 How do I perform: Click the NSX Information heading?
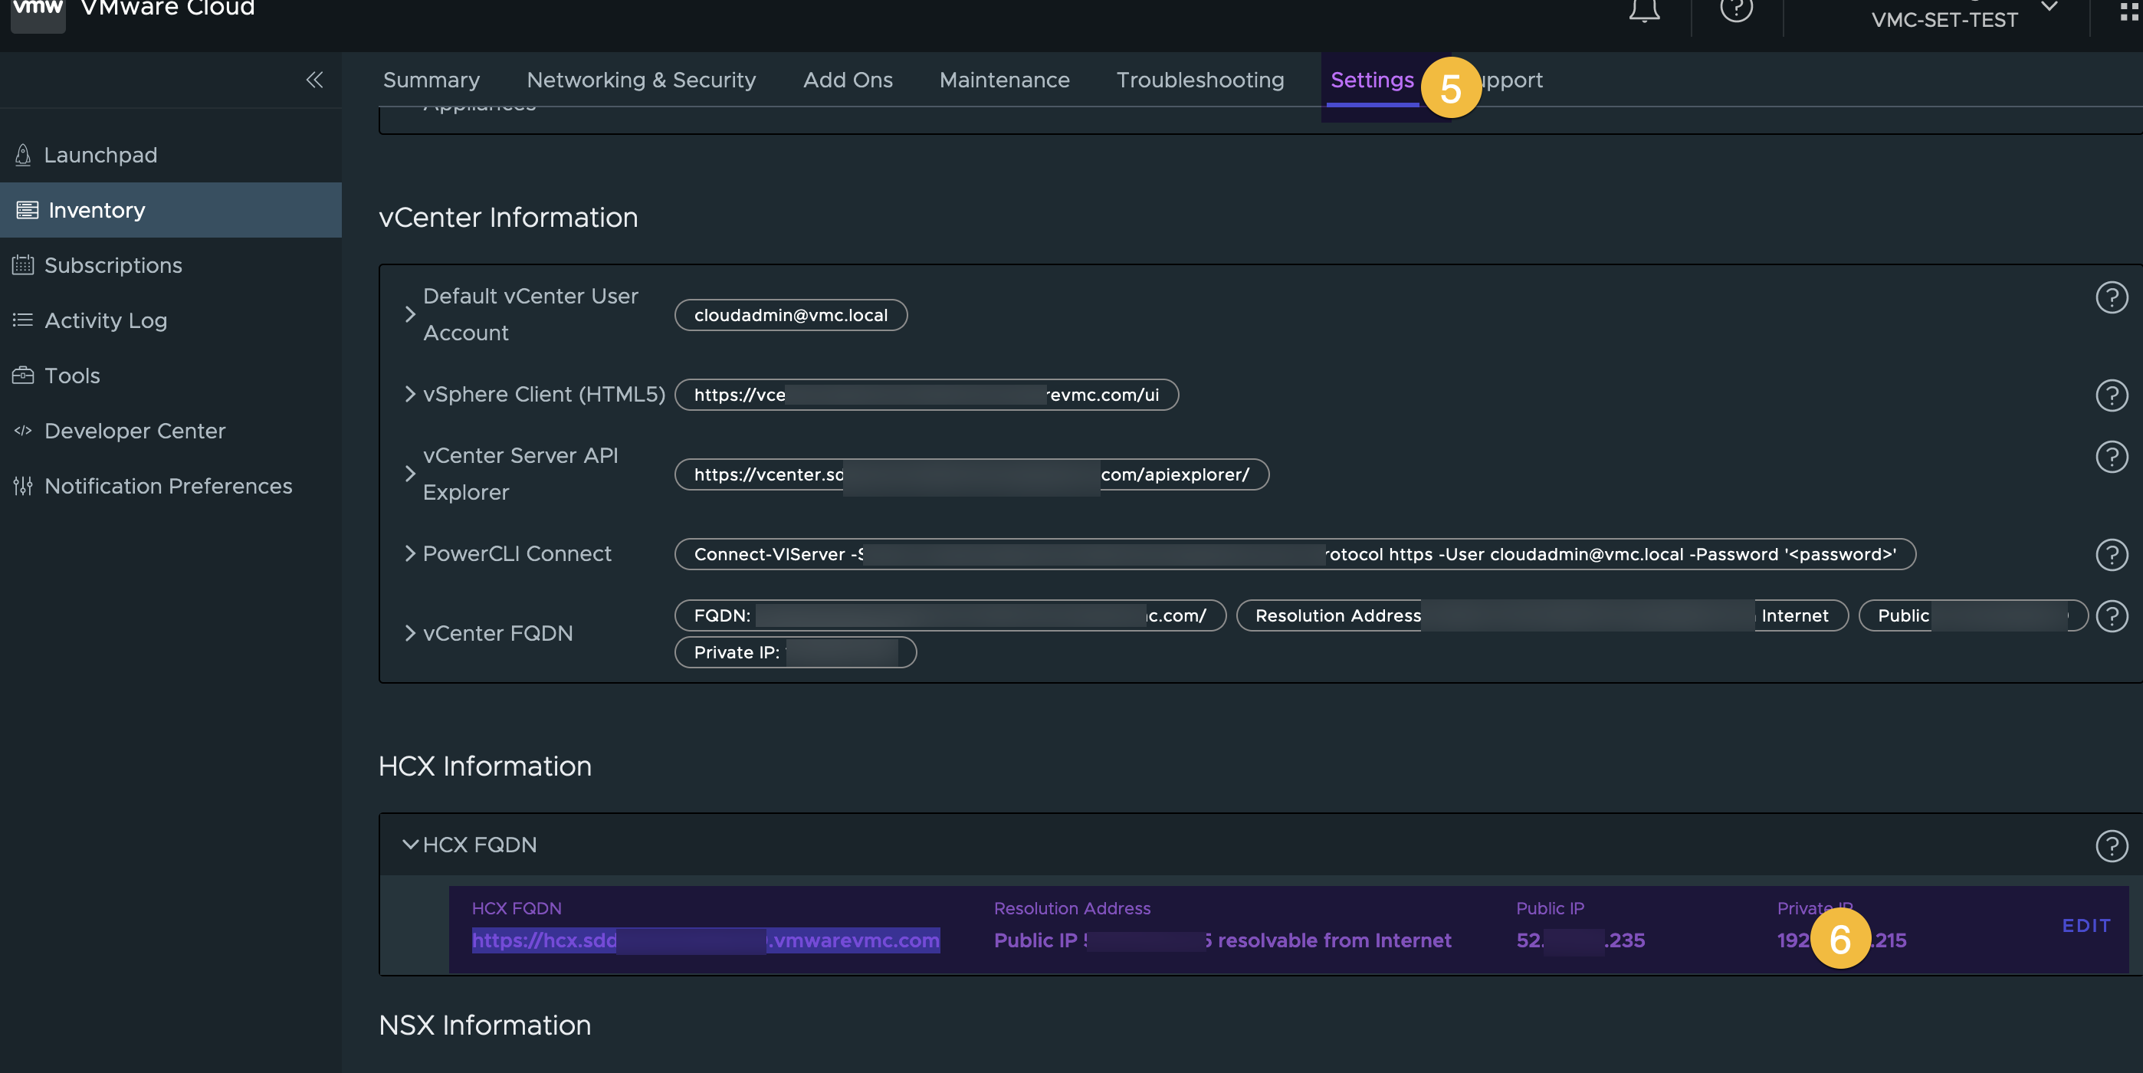(484, 1025)
